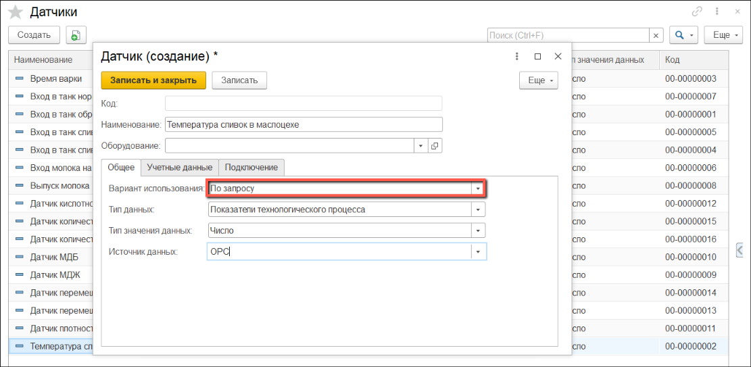Switch to the Подключение tab
751x367 pixels.
[251, 167]
